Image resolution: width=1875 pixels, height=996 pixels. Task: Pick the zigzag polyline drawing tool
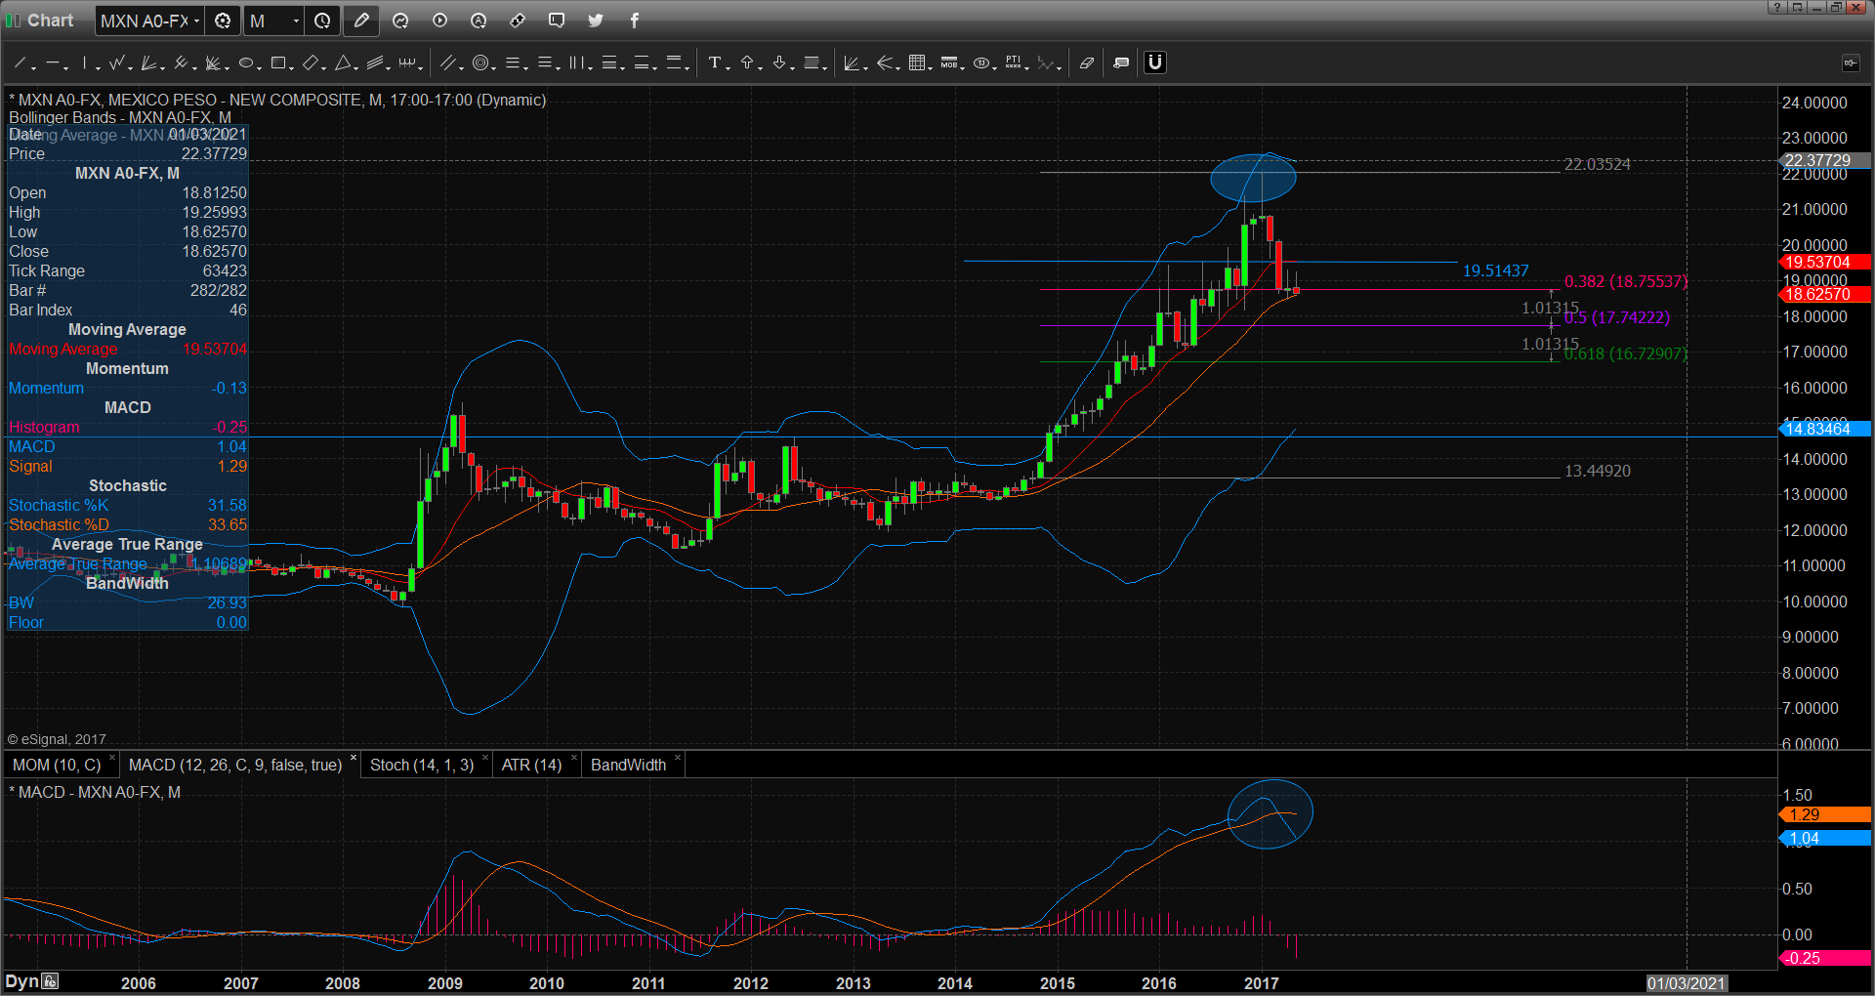117,62
